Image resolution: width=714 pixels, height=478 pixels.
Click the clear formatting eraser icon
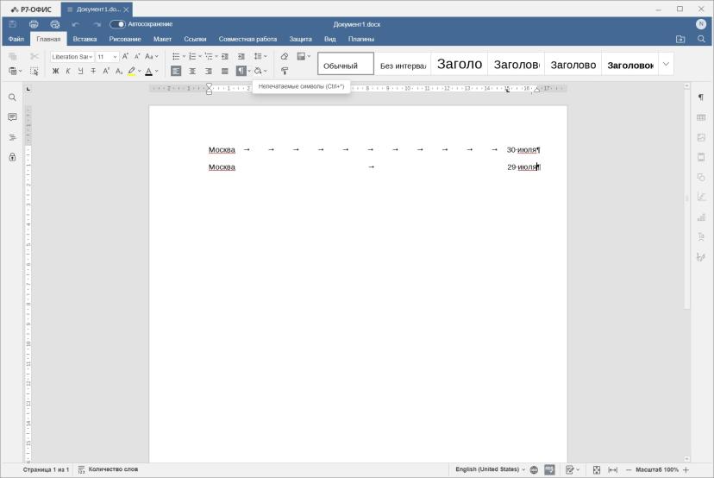285,56
